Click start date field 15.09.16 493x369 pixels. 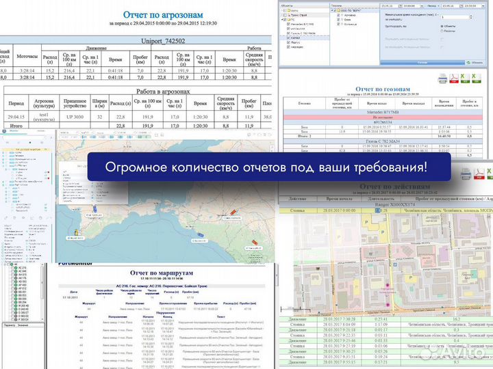pyautogui.click(x=389, y=6)
